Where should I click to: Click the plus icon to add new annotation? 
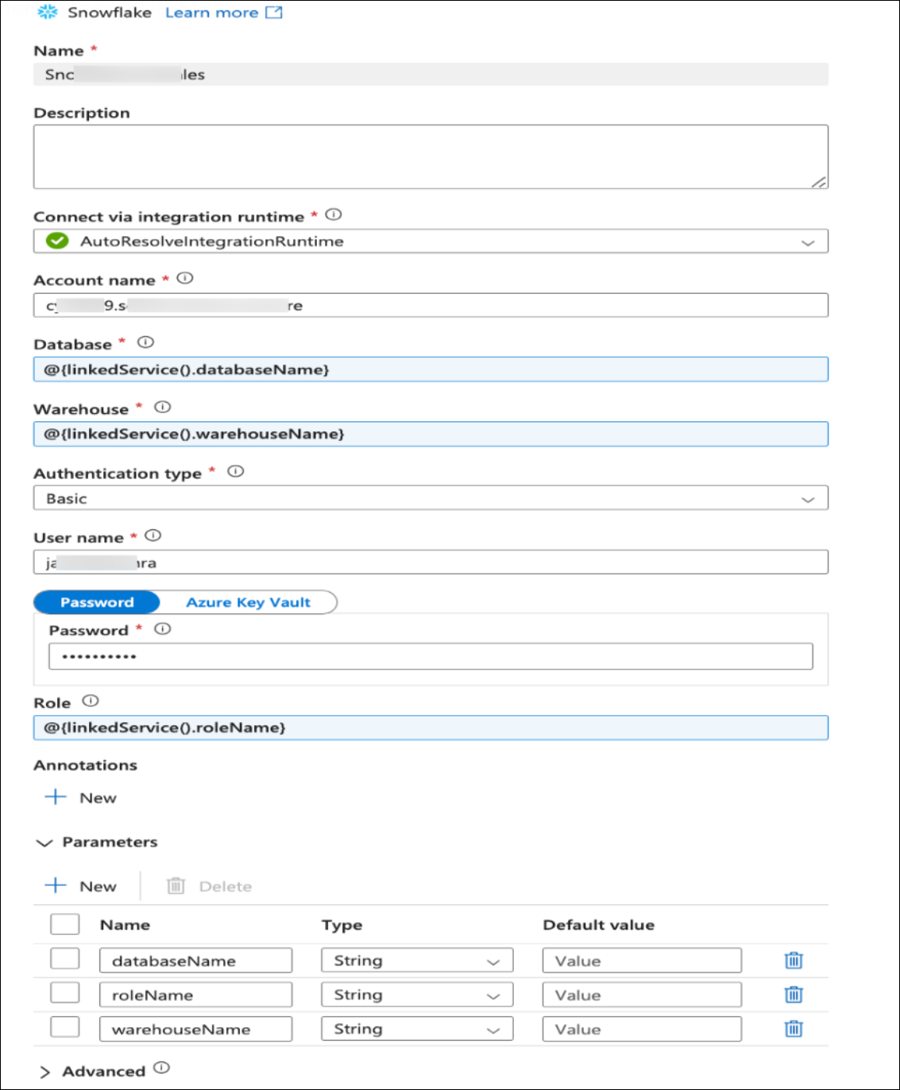coord(56,797)
